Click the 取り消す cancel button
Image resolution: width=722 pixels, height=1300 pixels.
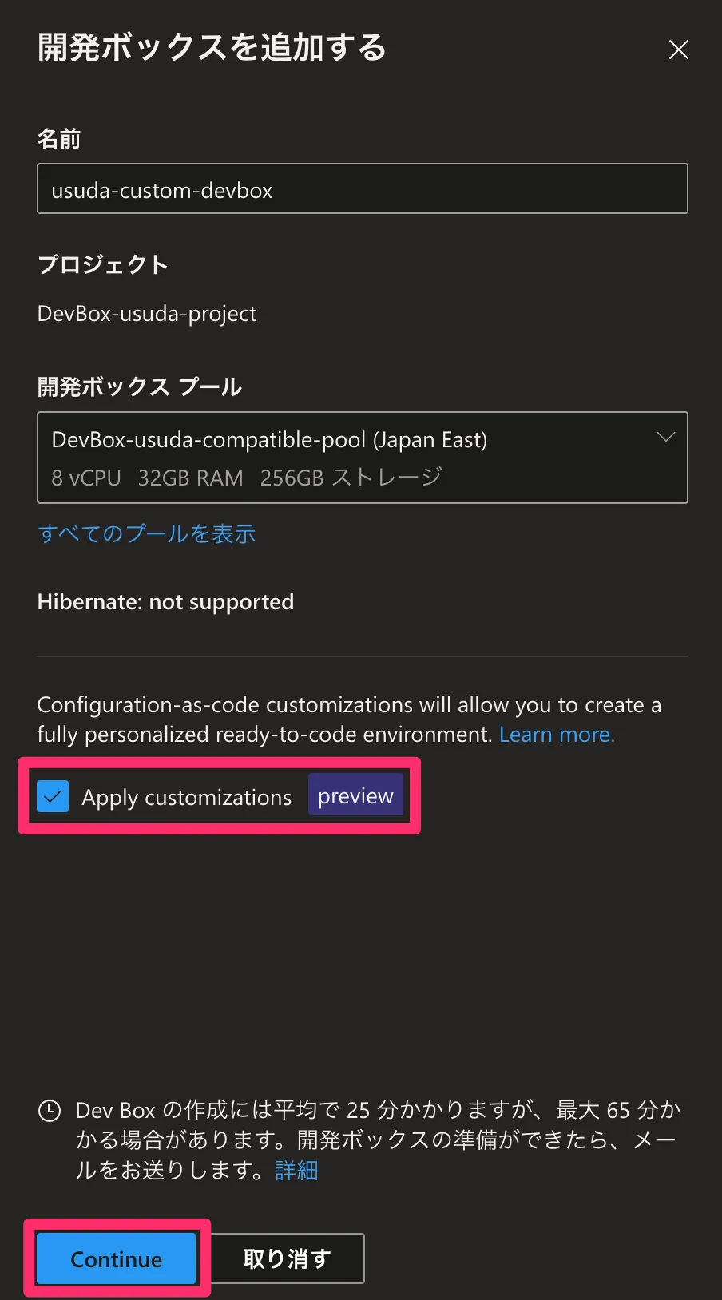[287, 1258]
